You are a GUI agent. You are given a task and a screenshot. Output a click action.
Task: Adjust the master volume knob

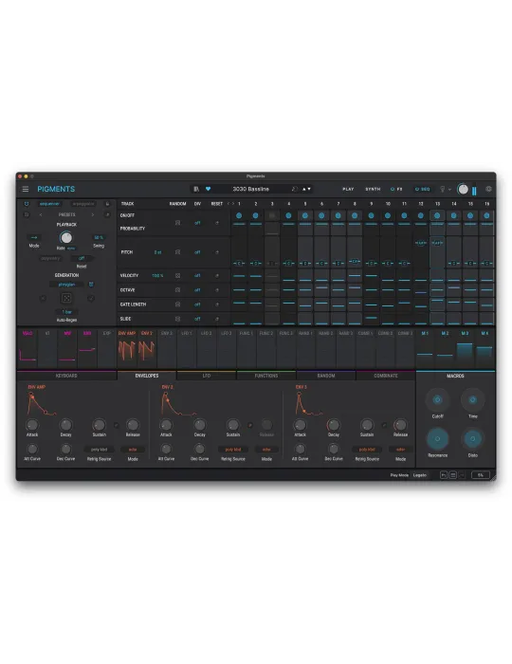pyautogui.click(x=464, y=190)
